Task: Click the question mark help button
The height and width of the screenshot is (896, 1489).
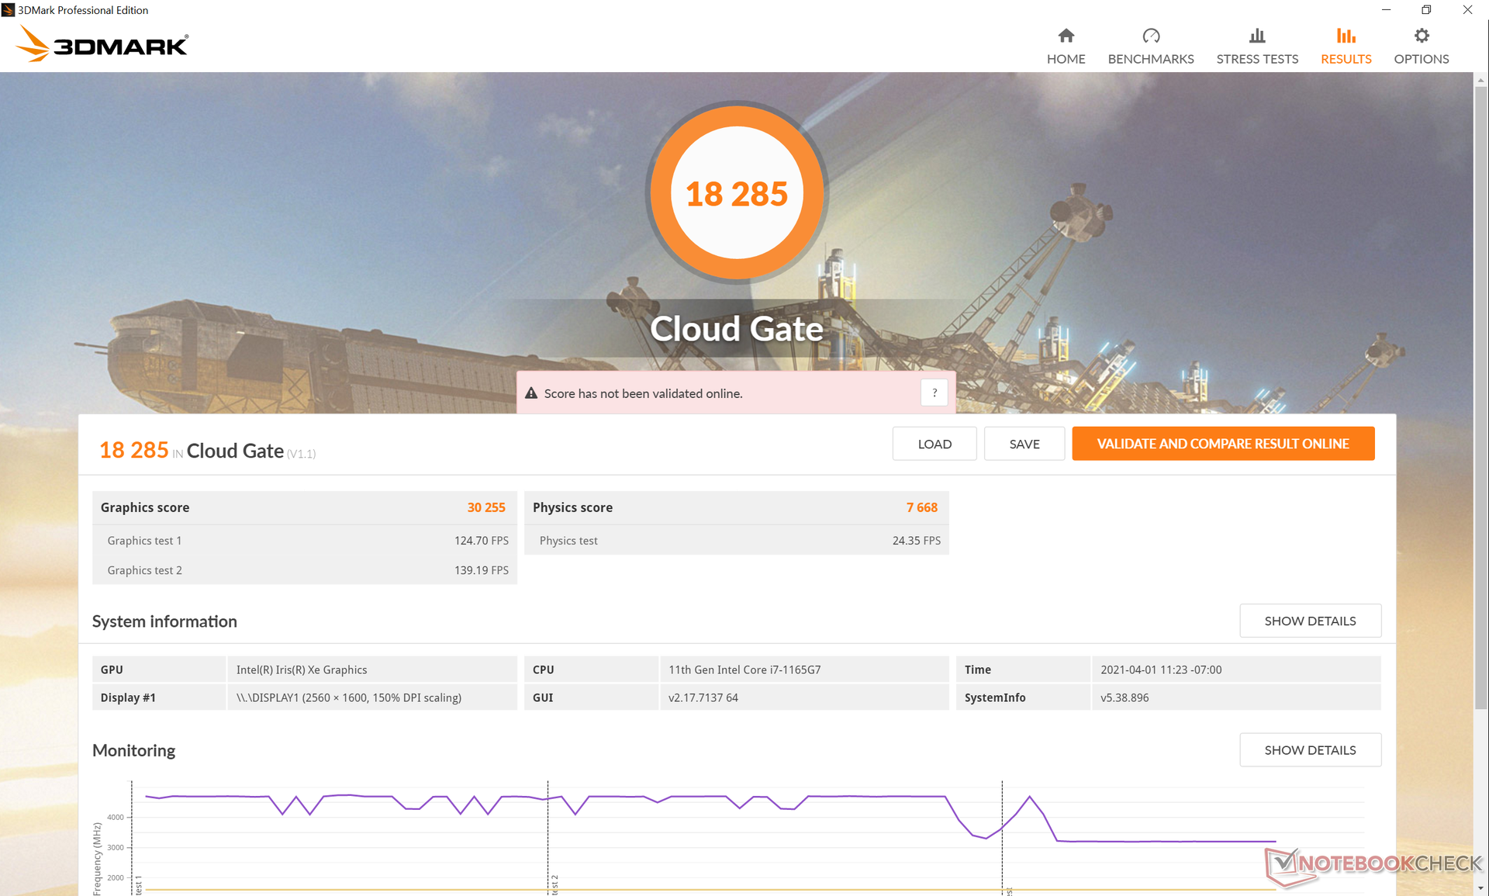Action: 934,393
